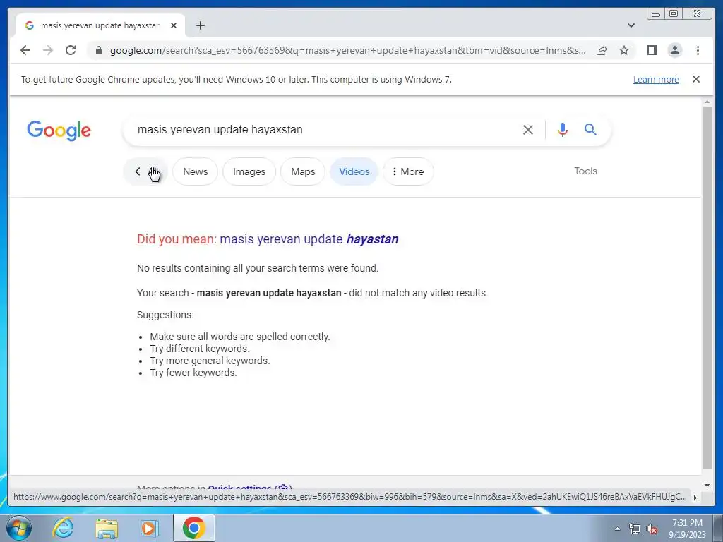Click the browser address bar URL
Image resolution: width=723 pixels, height=542 pixels.
347,50
